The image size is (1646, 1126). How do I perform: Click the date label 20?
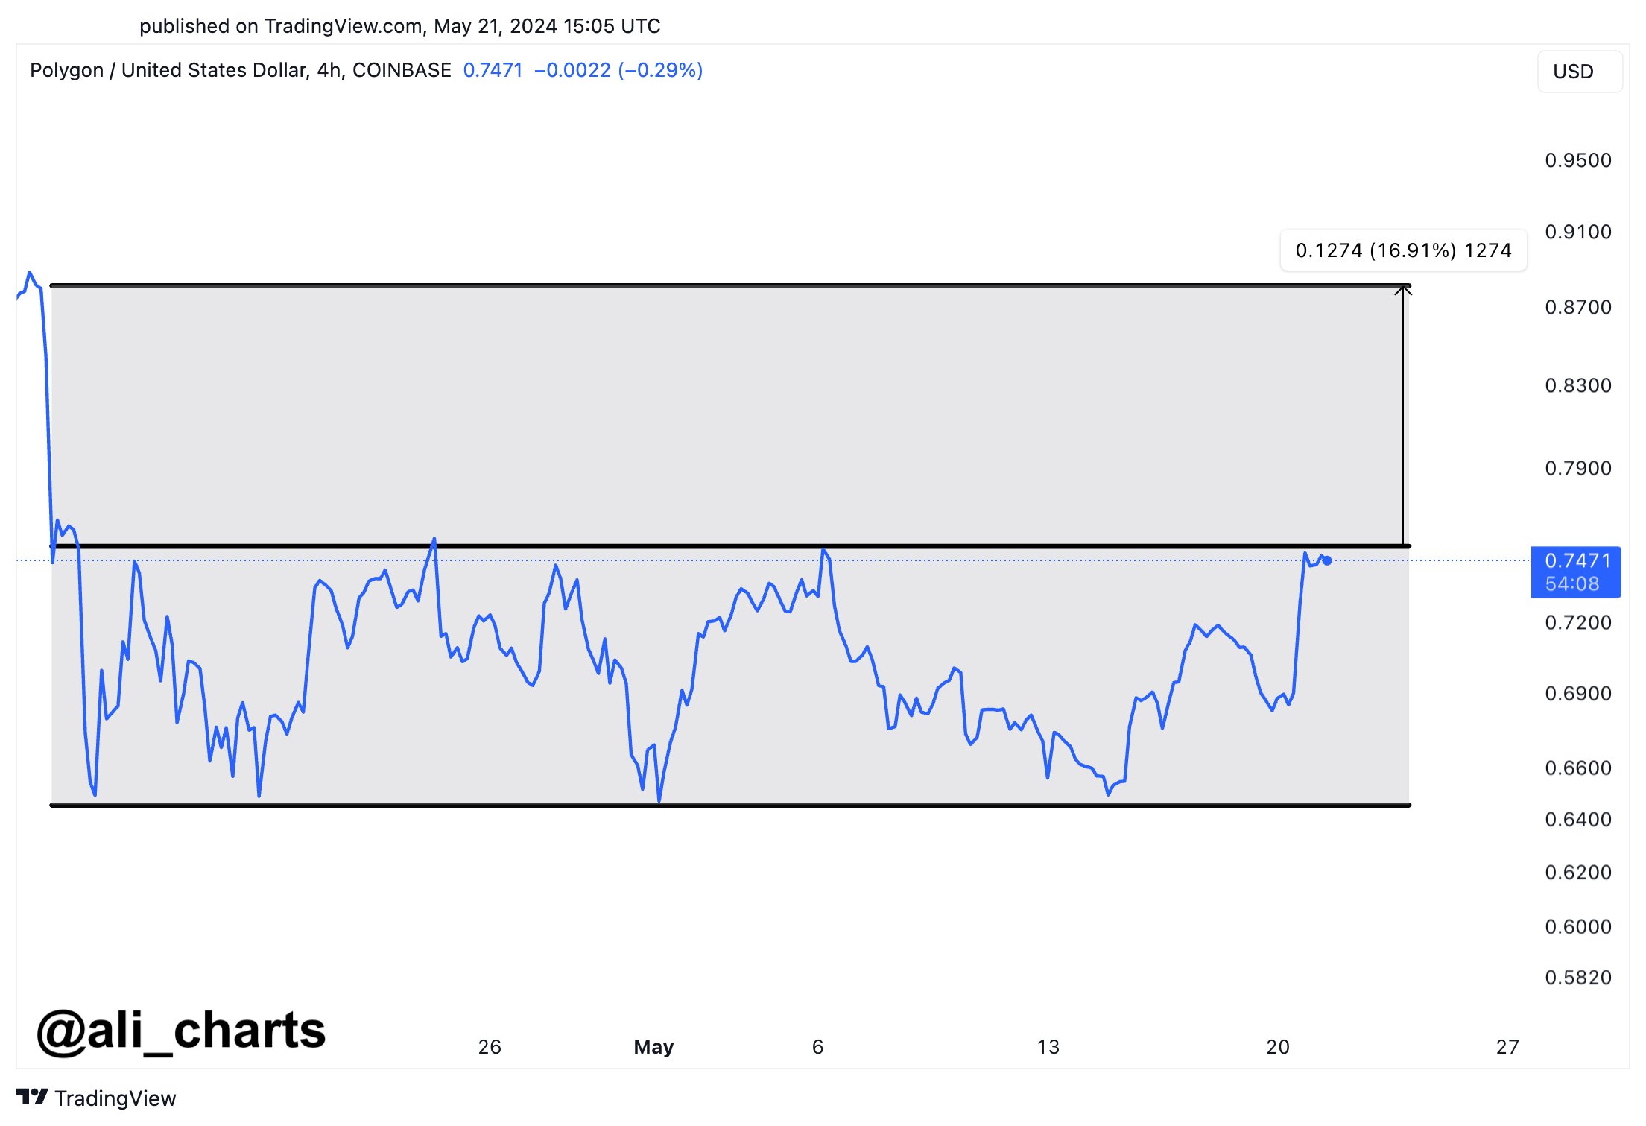pos(1278,1047)
